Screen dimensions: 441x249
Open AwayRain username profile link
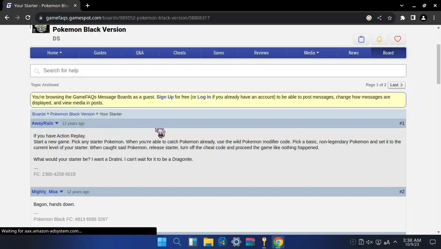tap(42, 123)
